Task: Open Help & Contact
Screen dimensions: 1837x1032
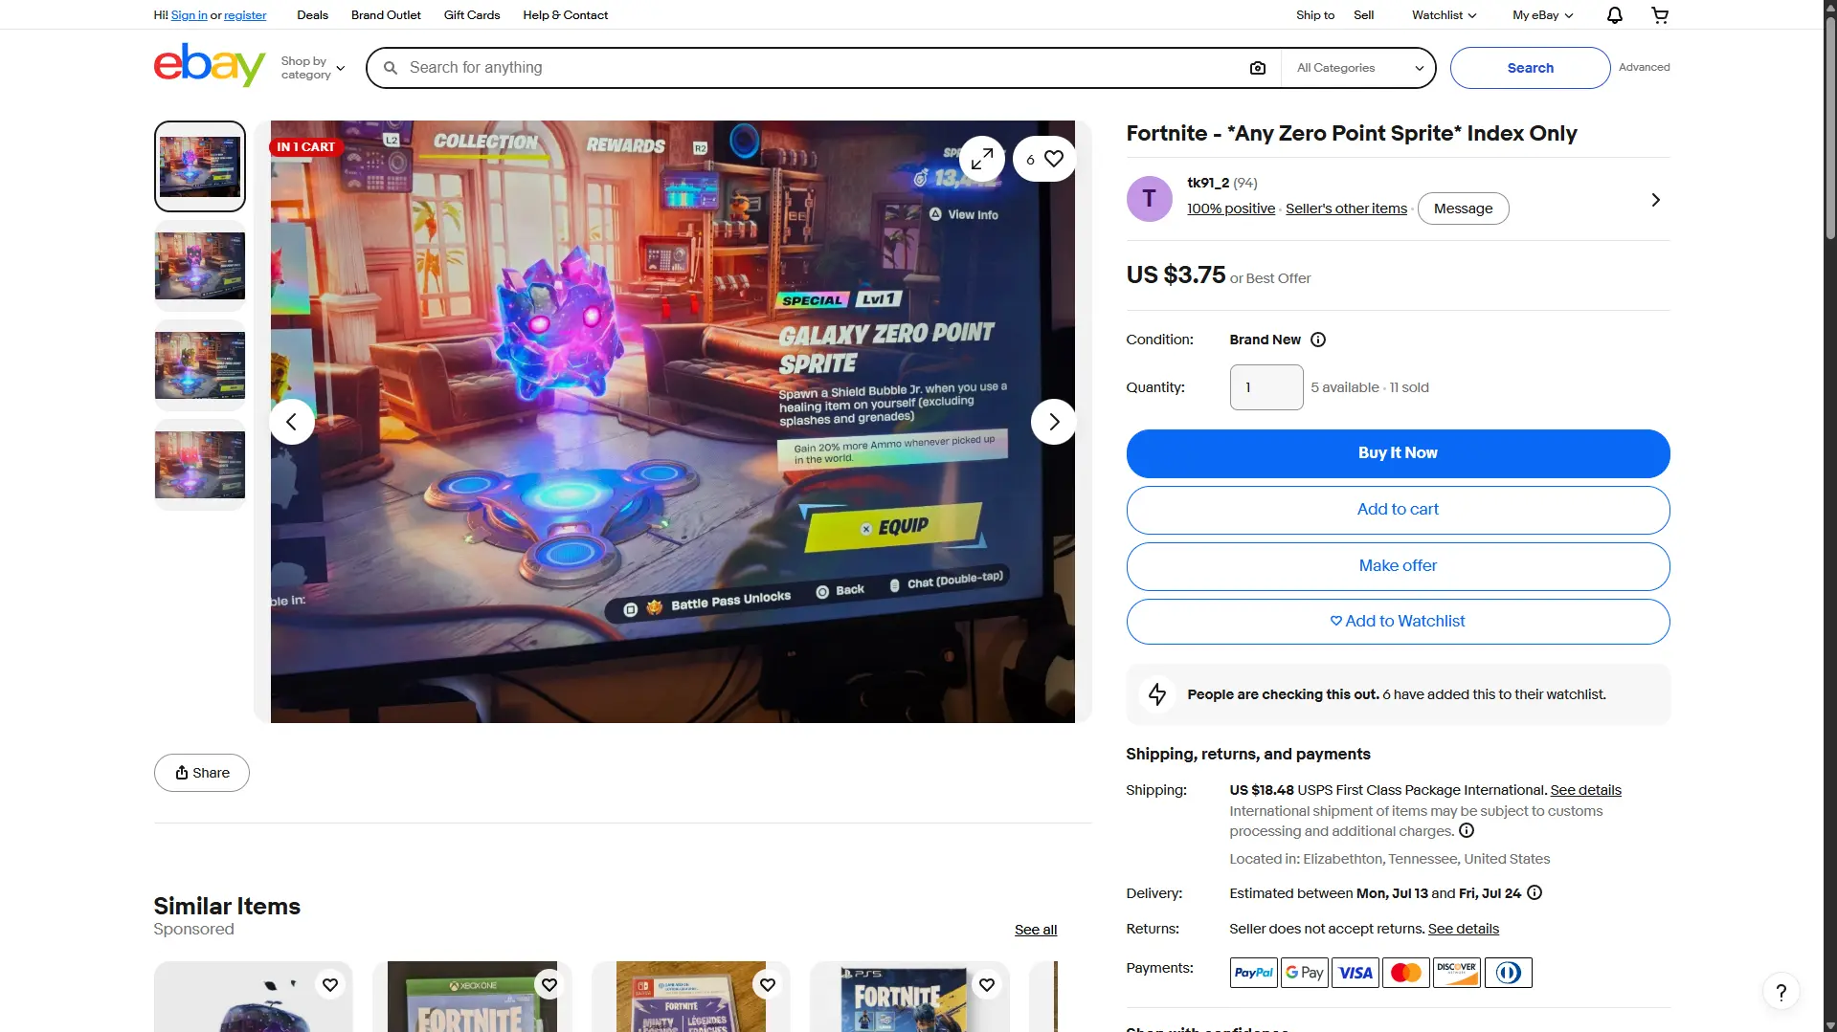Action: click(565, 15)
